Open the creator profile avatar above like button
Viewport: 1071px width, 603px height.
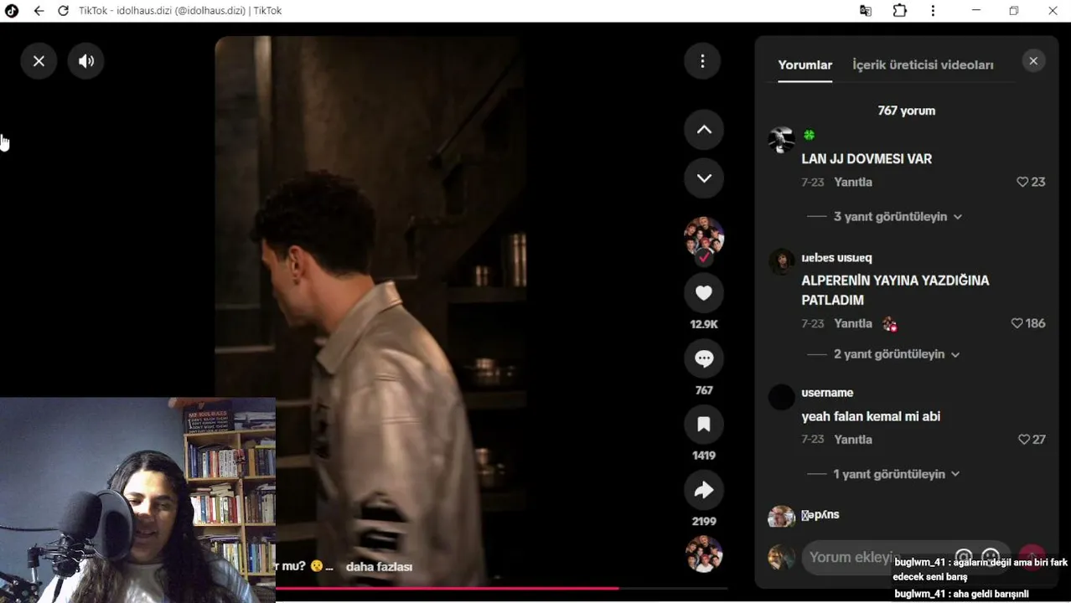coord(704,237)
